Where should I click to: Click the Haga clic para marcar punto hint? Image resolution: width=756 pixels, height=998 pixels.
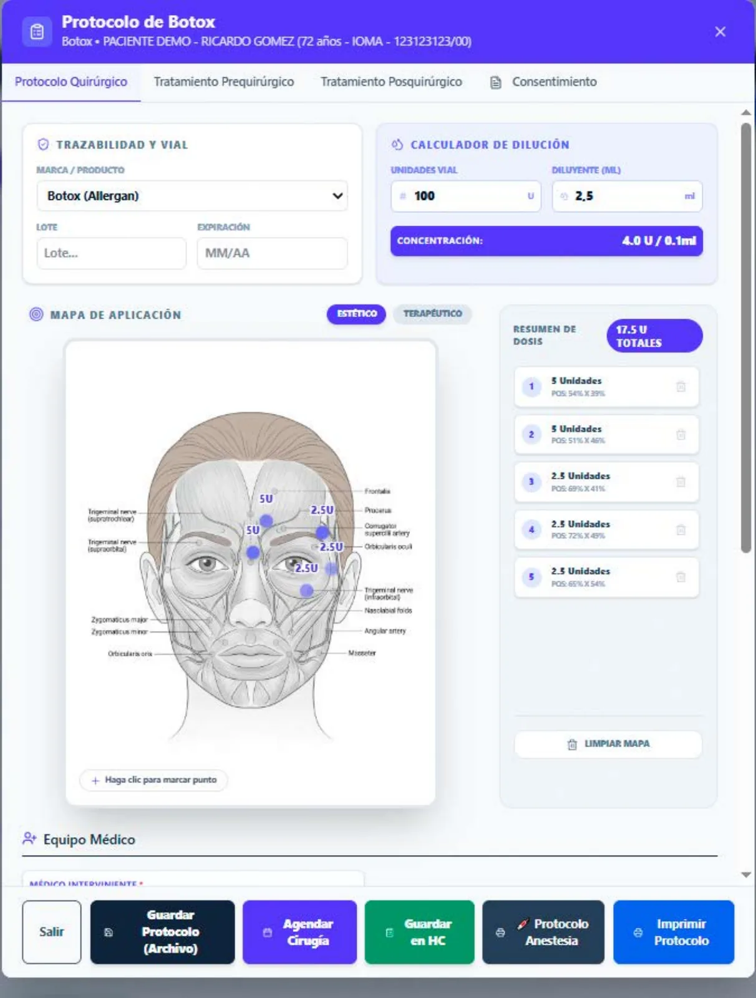tap(153, 780)
